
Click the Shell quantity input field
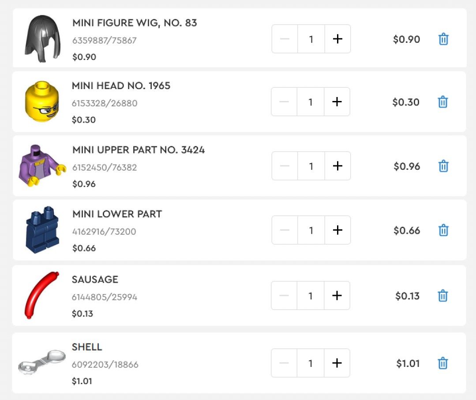point(310,363)
